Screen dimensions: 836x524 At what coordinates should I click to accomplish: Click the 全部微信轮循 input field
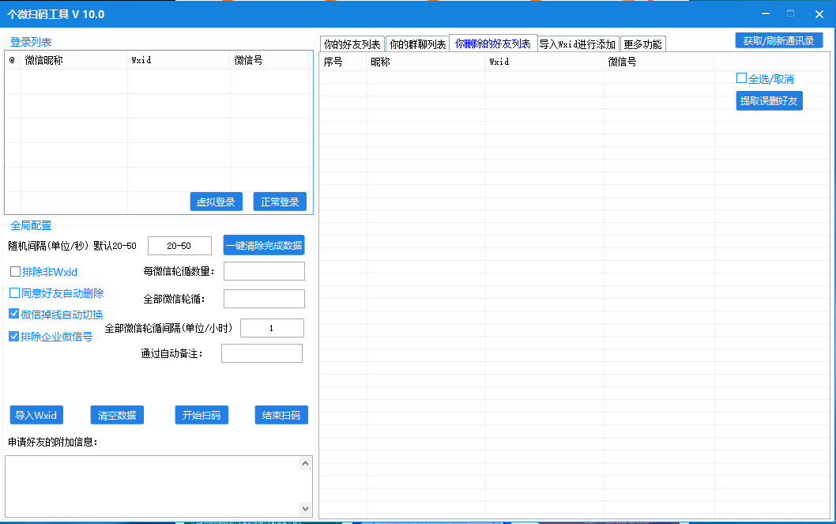click(264, 299)
